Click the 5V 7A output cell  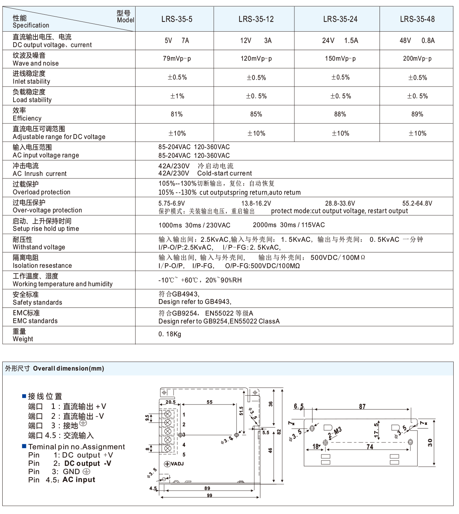click(x=177, y=41)
